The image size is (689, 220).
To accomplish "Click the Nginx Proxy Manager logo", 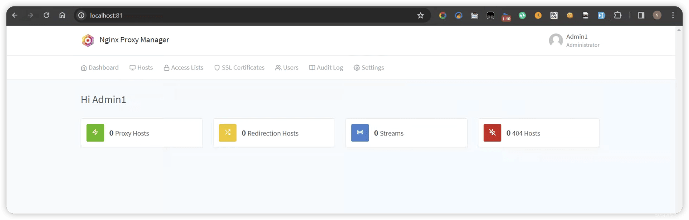I will point(88,40).
